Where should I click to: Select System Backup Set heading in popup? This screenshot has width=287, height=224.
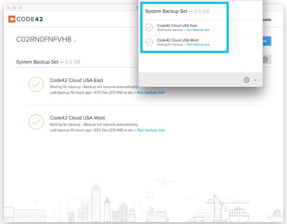click(x=166, y=11)
